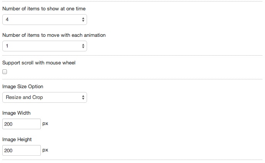The image size is (265, 163).
Task: Click the px unit beside Image Width
Action: (x=45, y=124)
